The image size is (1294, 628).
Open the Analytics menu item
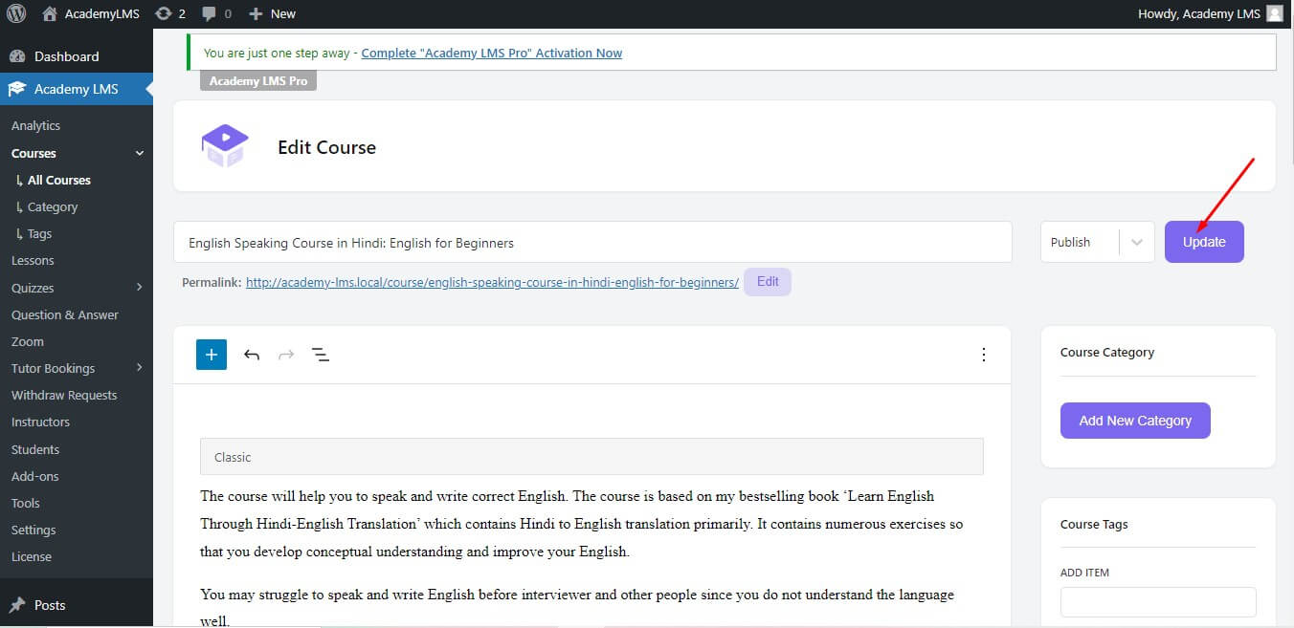[35, 125]
